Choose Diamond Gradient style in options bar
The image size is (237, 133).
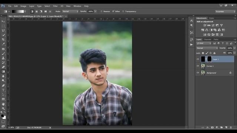point(50,11)
